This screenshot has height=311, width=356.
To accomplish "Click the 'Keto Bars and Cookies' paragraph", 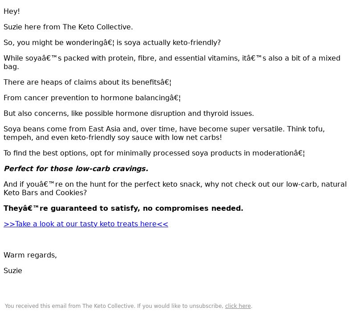I will tap(45, 193).
